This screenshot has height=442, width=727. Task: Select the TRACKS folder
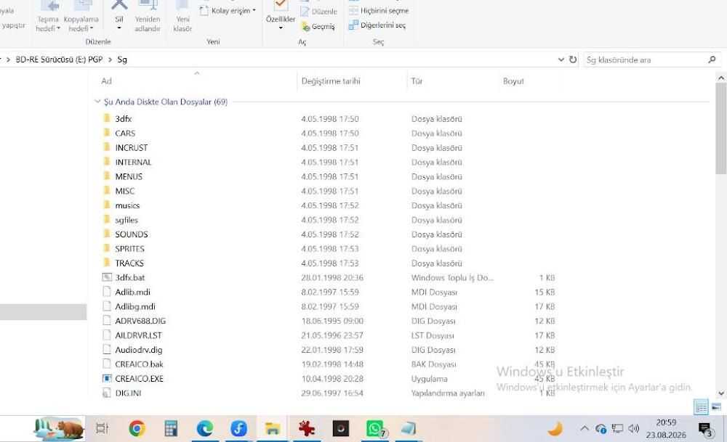[129, 263]
